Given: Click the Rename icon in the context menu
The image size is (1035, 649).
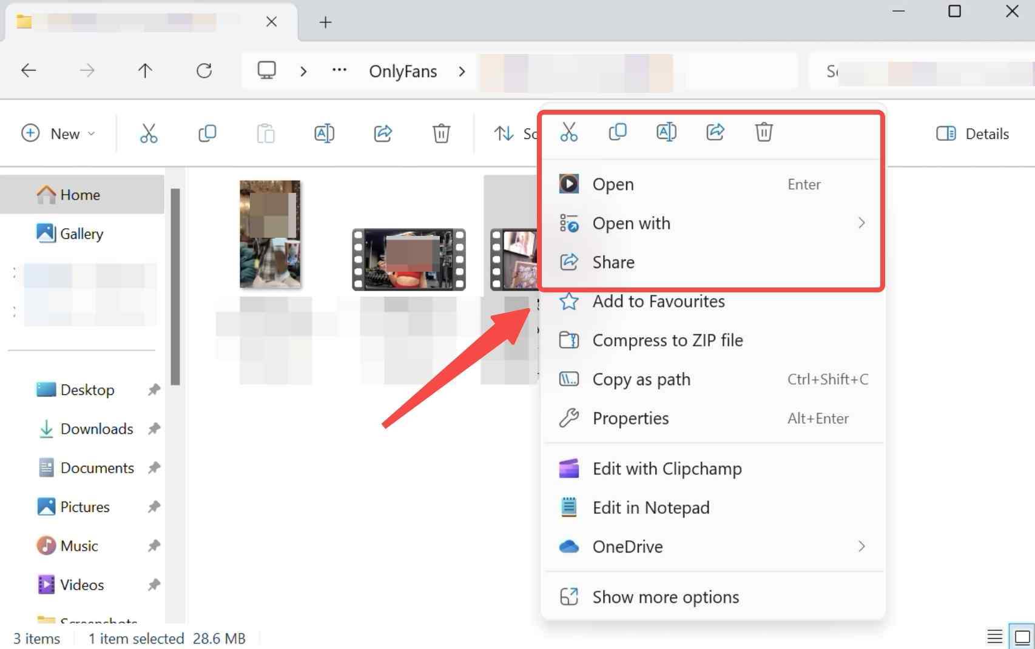Looking at the screenshot, I should click(x=666, y=132).
